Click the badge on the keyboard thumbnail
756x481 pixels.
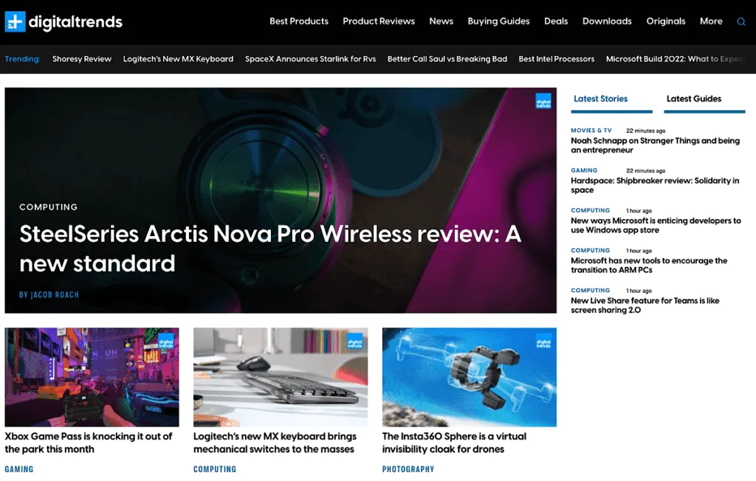coord(355,342)
